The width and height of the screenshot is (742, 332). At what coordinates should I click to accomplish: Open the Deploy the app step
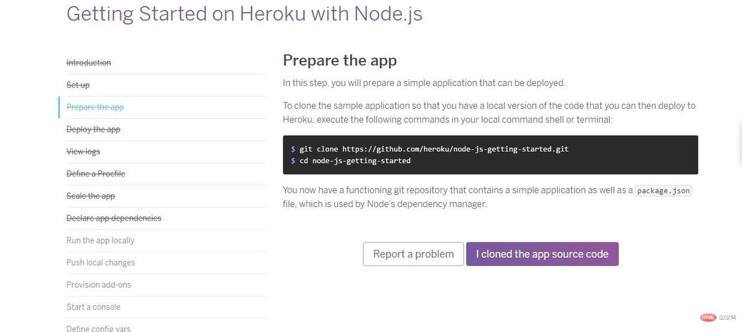[93, 129]
